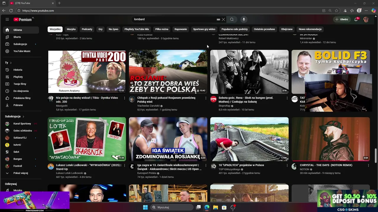Open more options for Iga Świątek video

click(206, 165)
